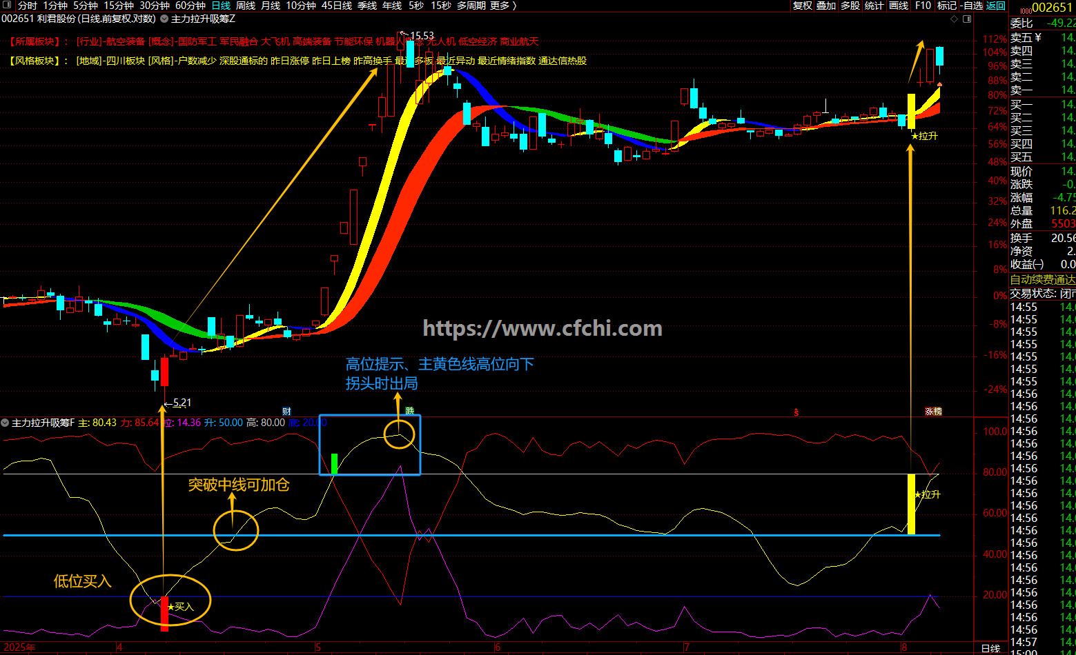
Task: Click the 复权 adjustment button
Action: click(x=803, y=6)
